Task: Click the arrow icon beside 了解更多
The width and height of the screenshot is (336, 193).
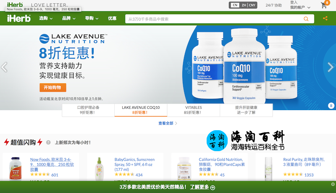Action: tap(213, 188)
